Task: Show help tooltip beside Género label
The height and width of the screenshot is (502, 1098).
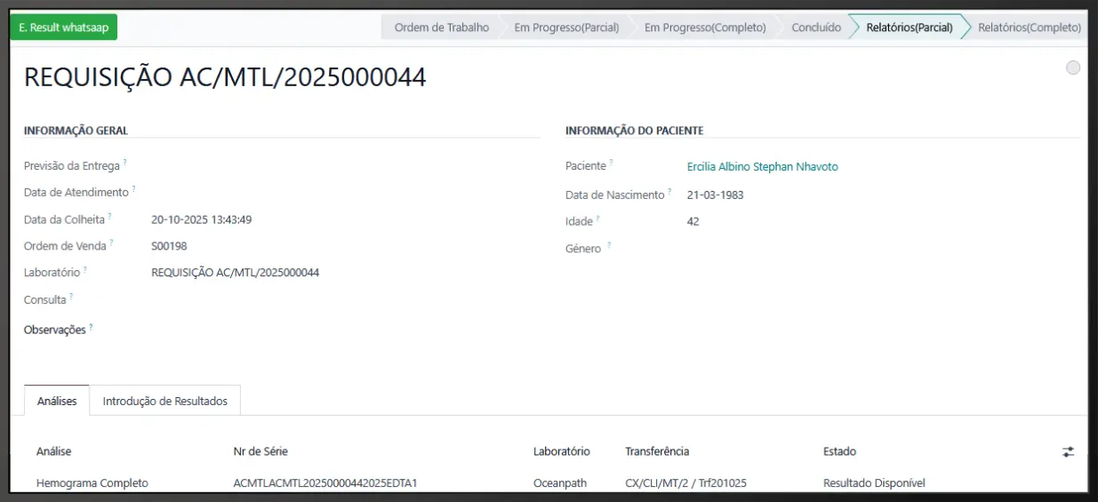Action: click(x=609, y=245)
